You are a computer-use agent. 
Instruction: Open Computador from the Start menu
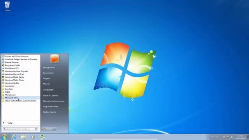[x=48, y=90]
